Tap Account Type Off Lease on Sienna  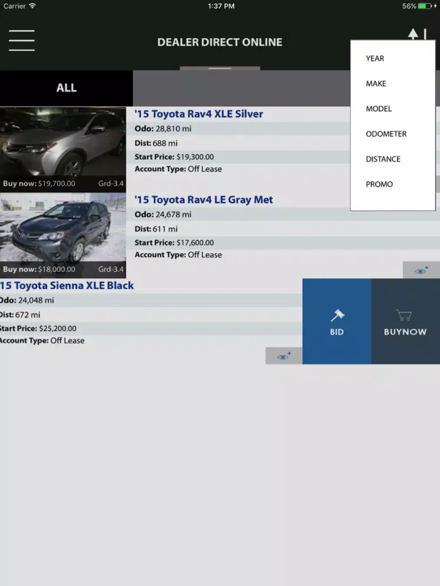tap(42, 340)
